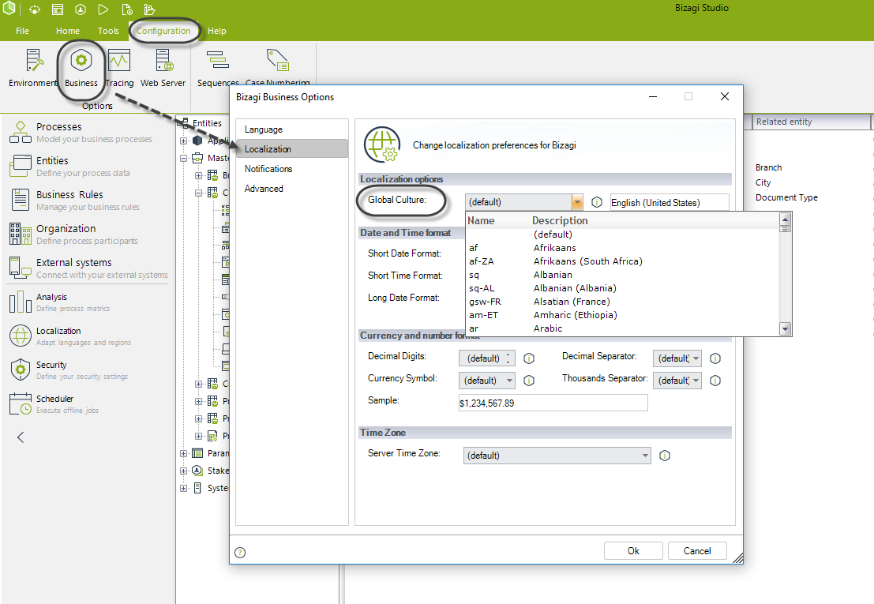Open Case Numbering ribbon tool

click(278, 68)
